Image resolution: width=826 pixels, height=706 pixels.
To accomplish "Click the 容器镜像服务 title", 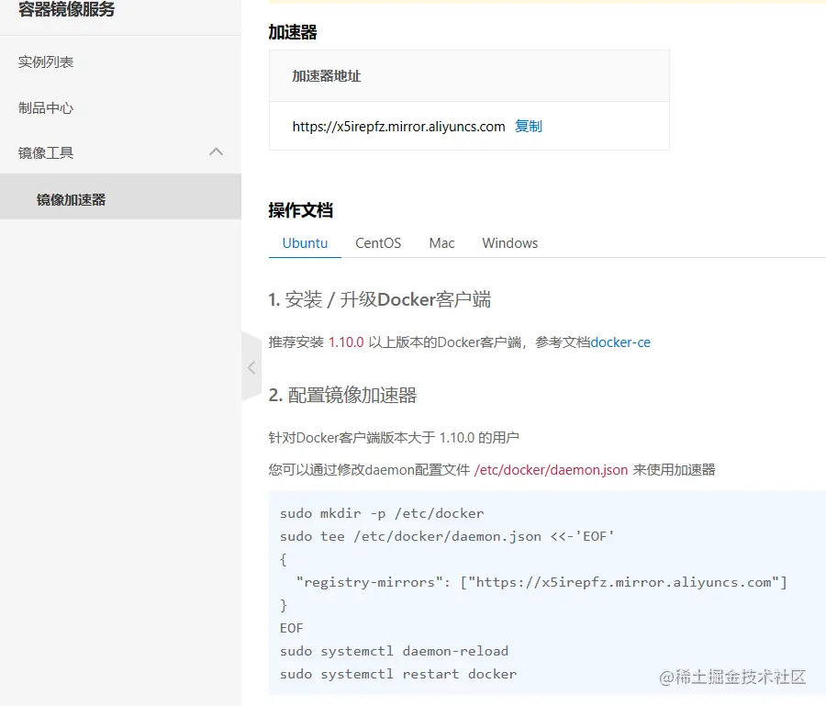I will [x=66, y=9].
